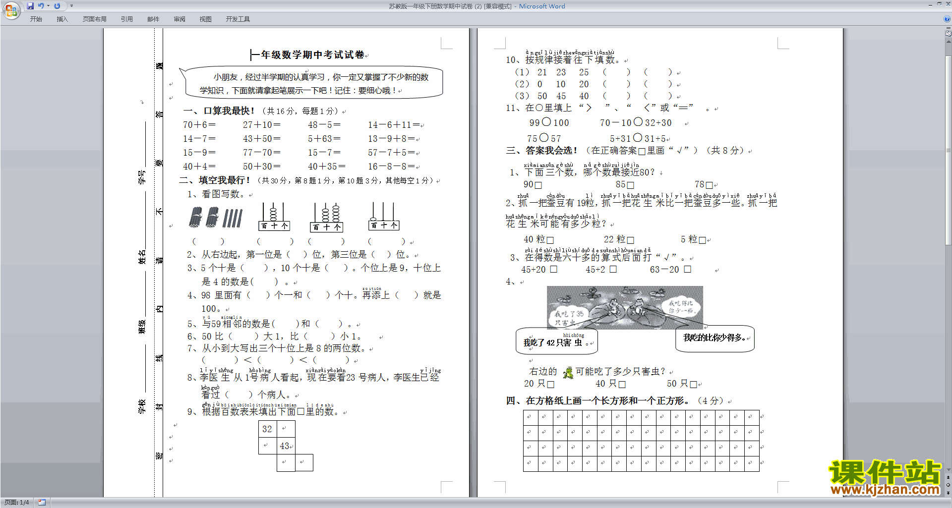The height and width of the screenshot is (508, 952).
Task: Tick the box after 40 粒
Action: [x=550, y=240]
